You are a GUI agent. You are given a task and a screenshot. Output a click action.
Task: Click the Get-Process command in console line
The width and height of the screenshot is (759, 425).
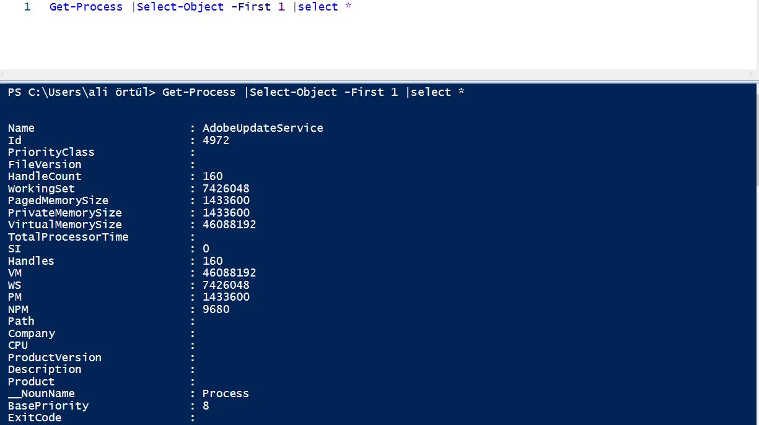[x=199, y=92]
